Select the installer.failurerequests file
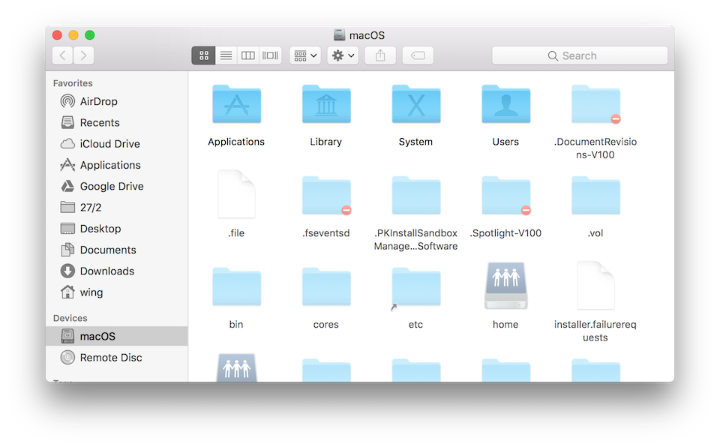Viewport: 720px width, 447px height. point(595,285)
